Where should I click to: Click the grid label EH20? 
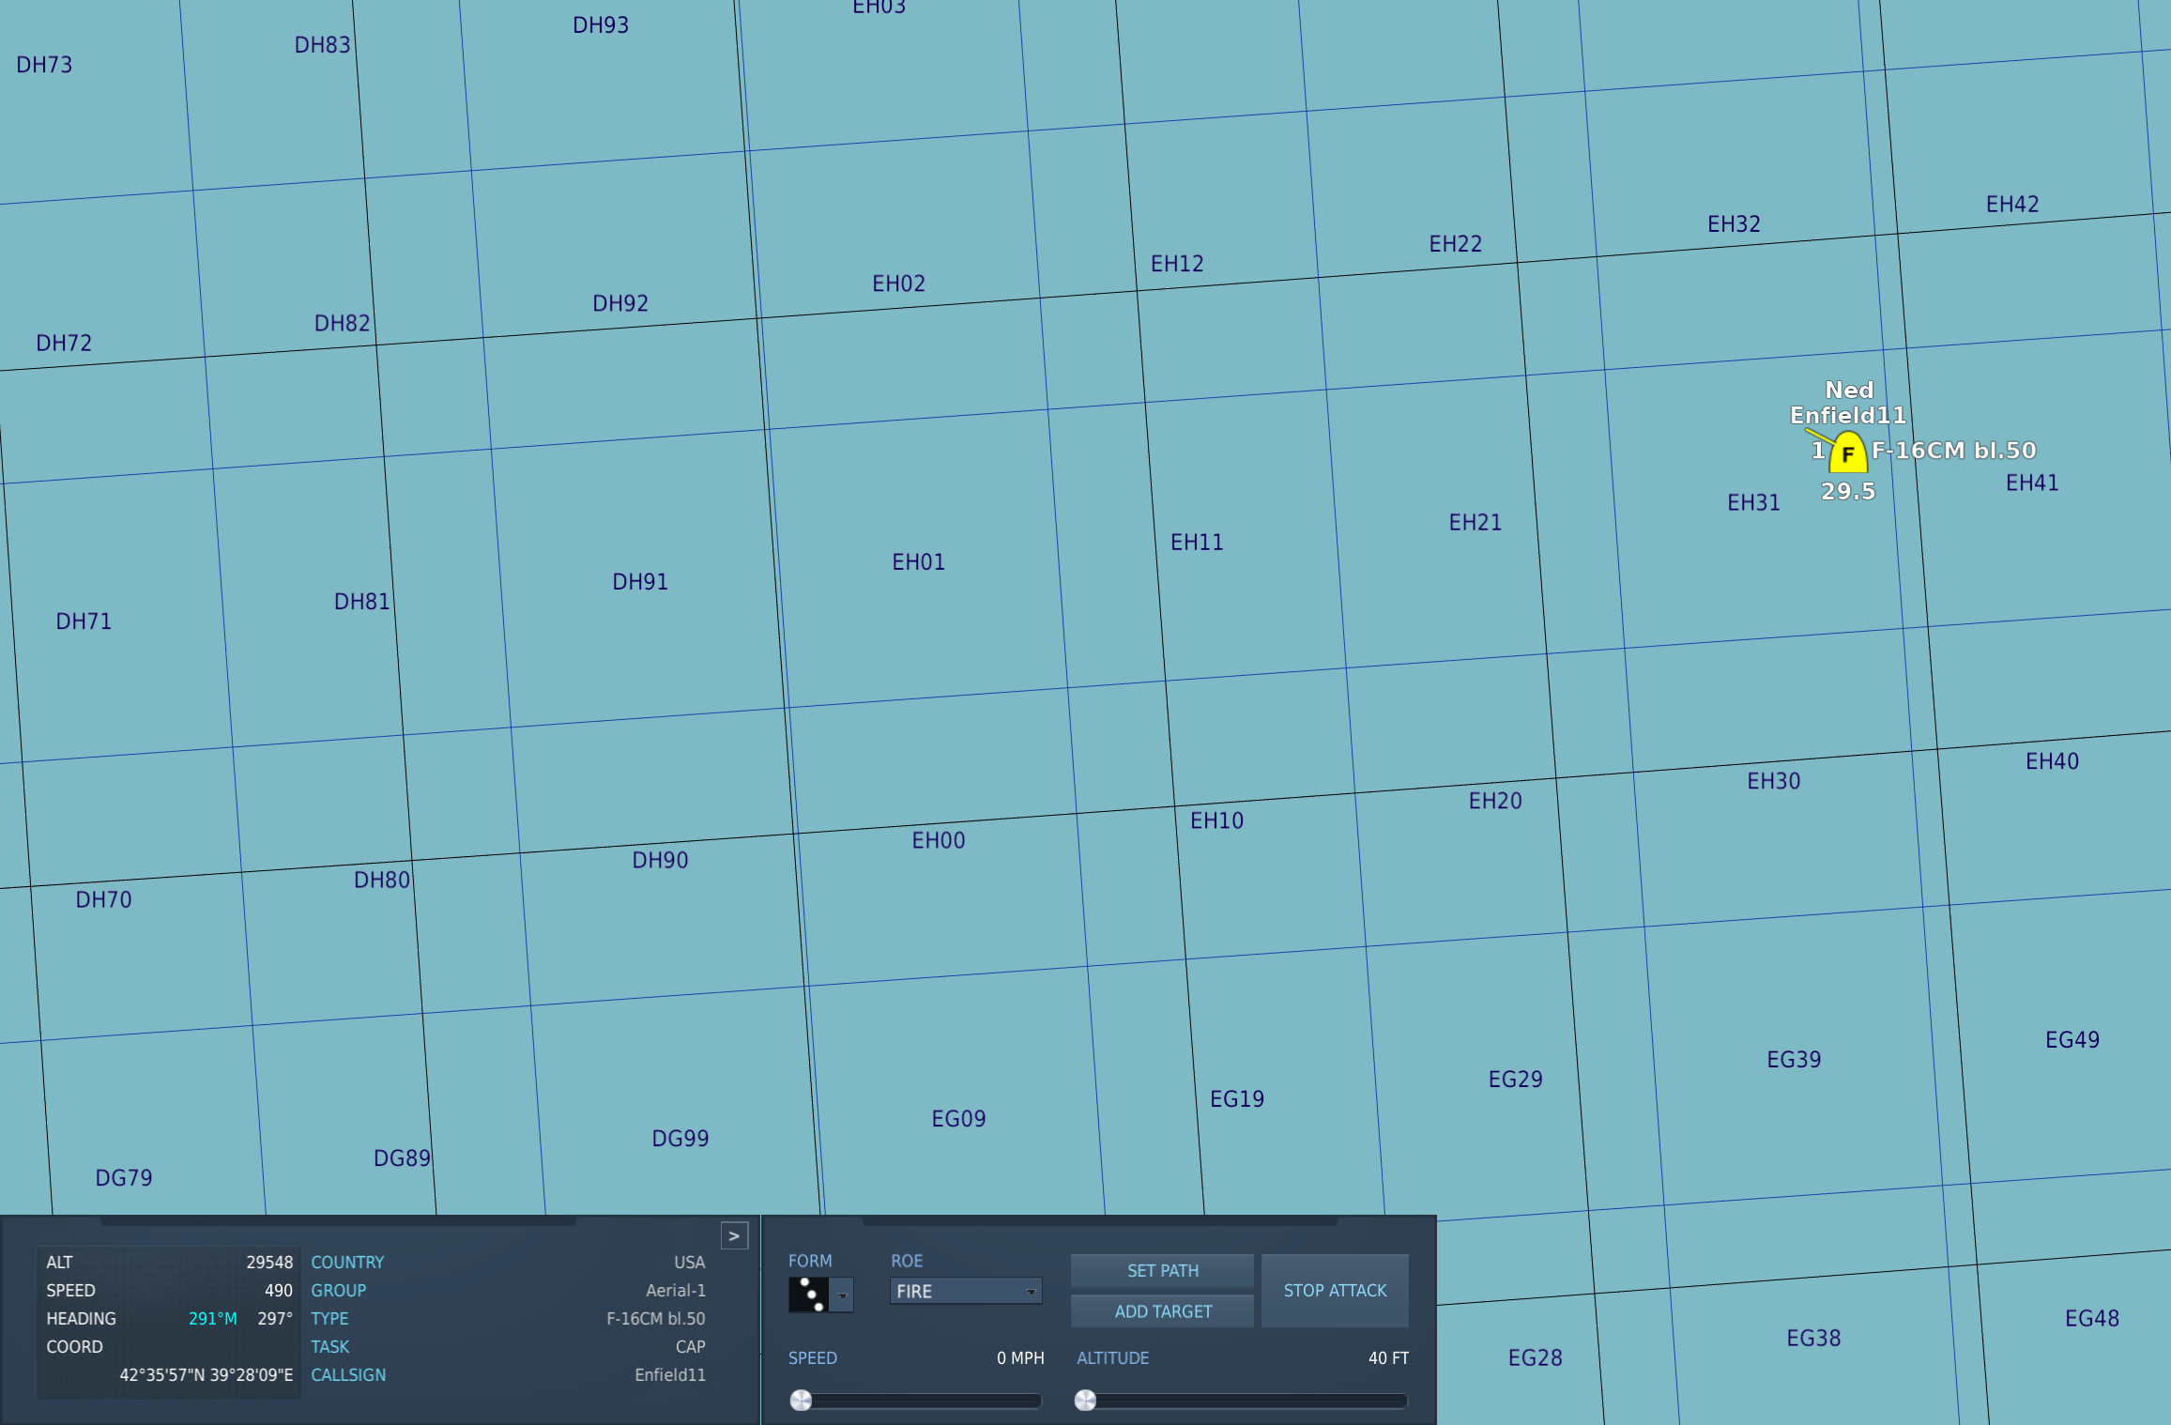pyautogui.click(x=1495, y=802)
